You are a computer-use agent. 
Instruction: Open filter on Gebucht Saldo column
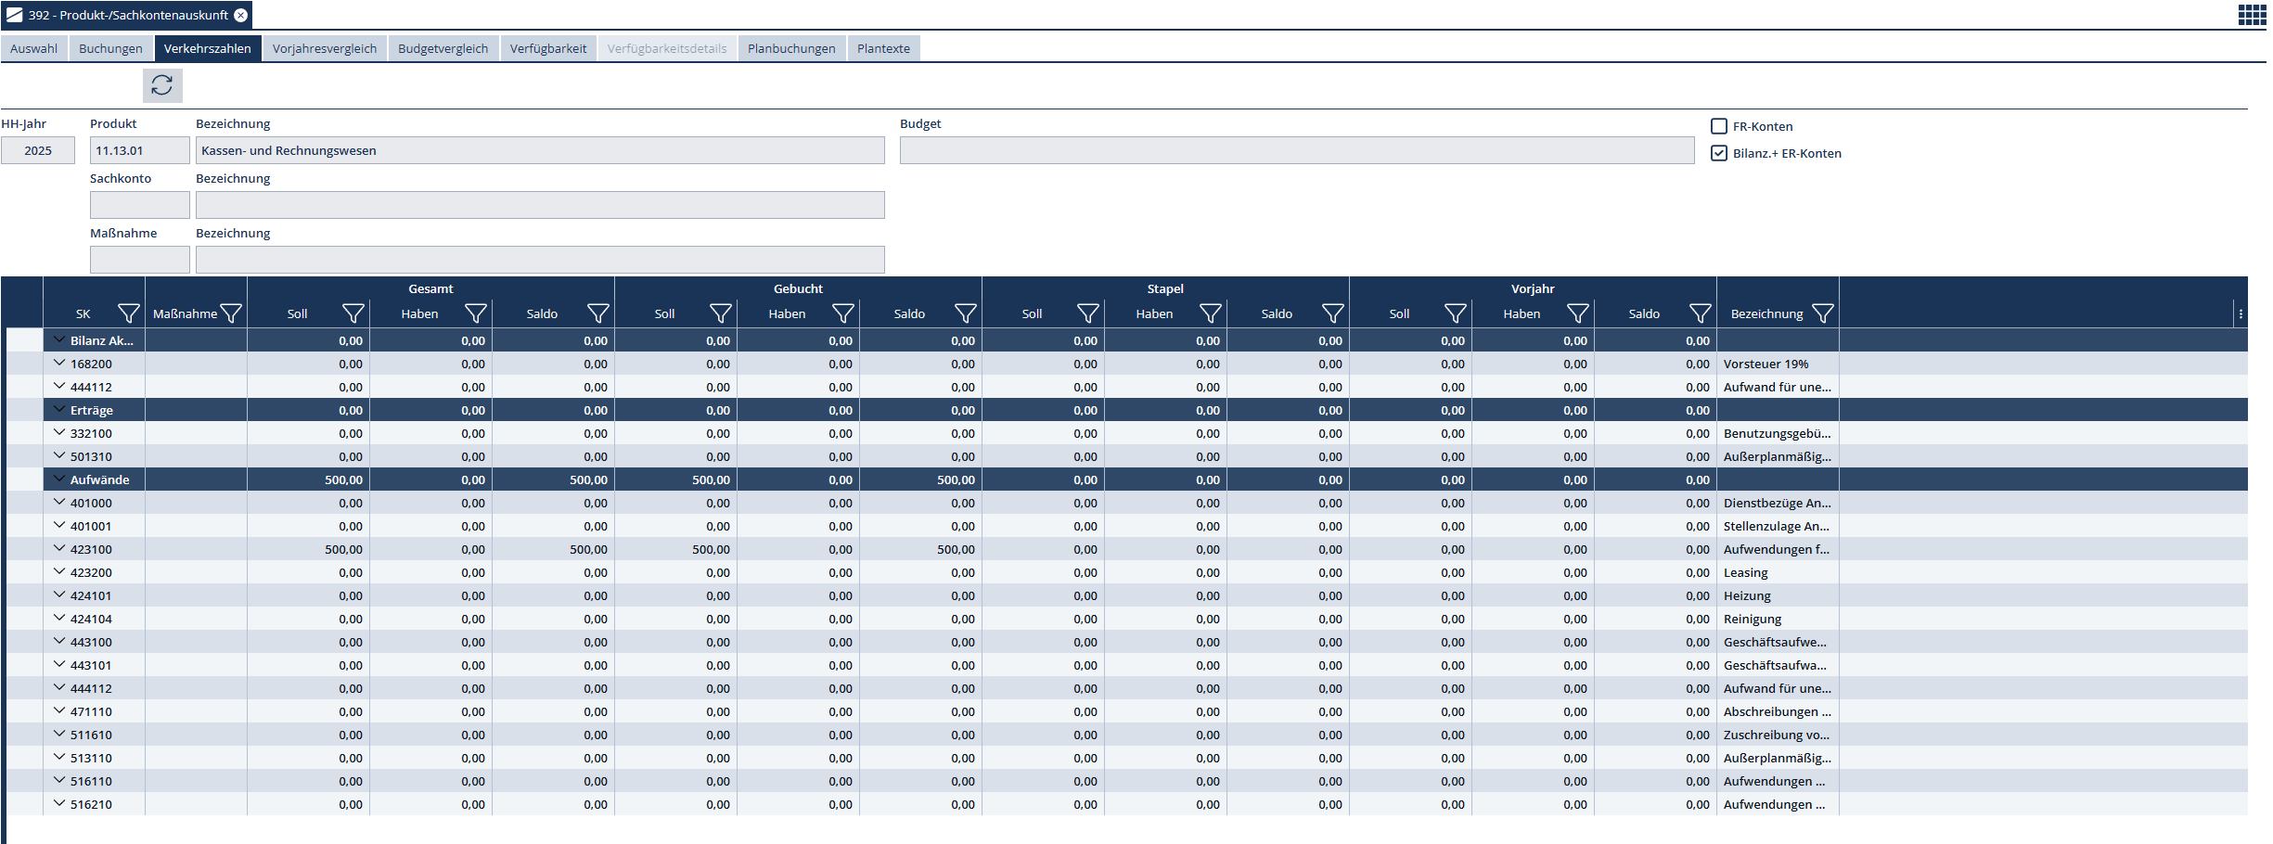(965, 314)
